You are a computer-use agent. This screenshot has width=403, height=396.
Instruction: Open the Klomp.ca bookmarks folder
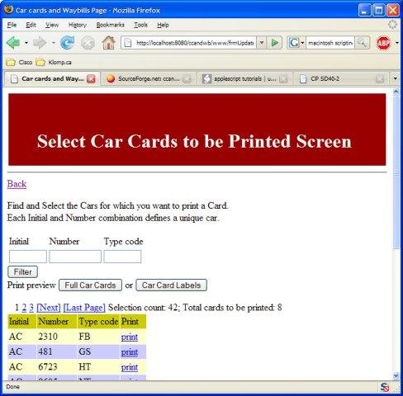[54, 63]
